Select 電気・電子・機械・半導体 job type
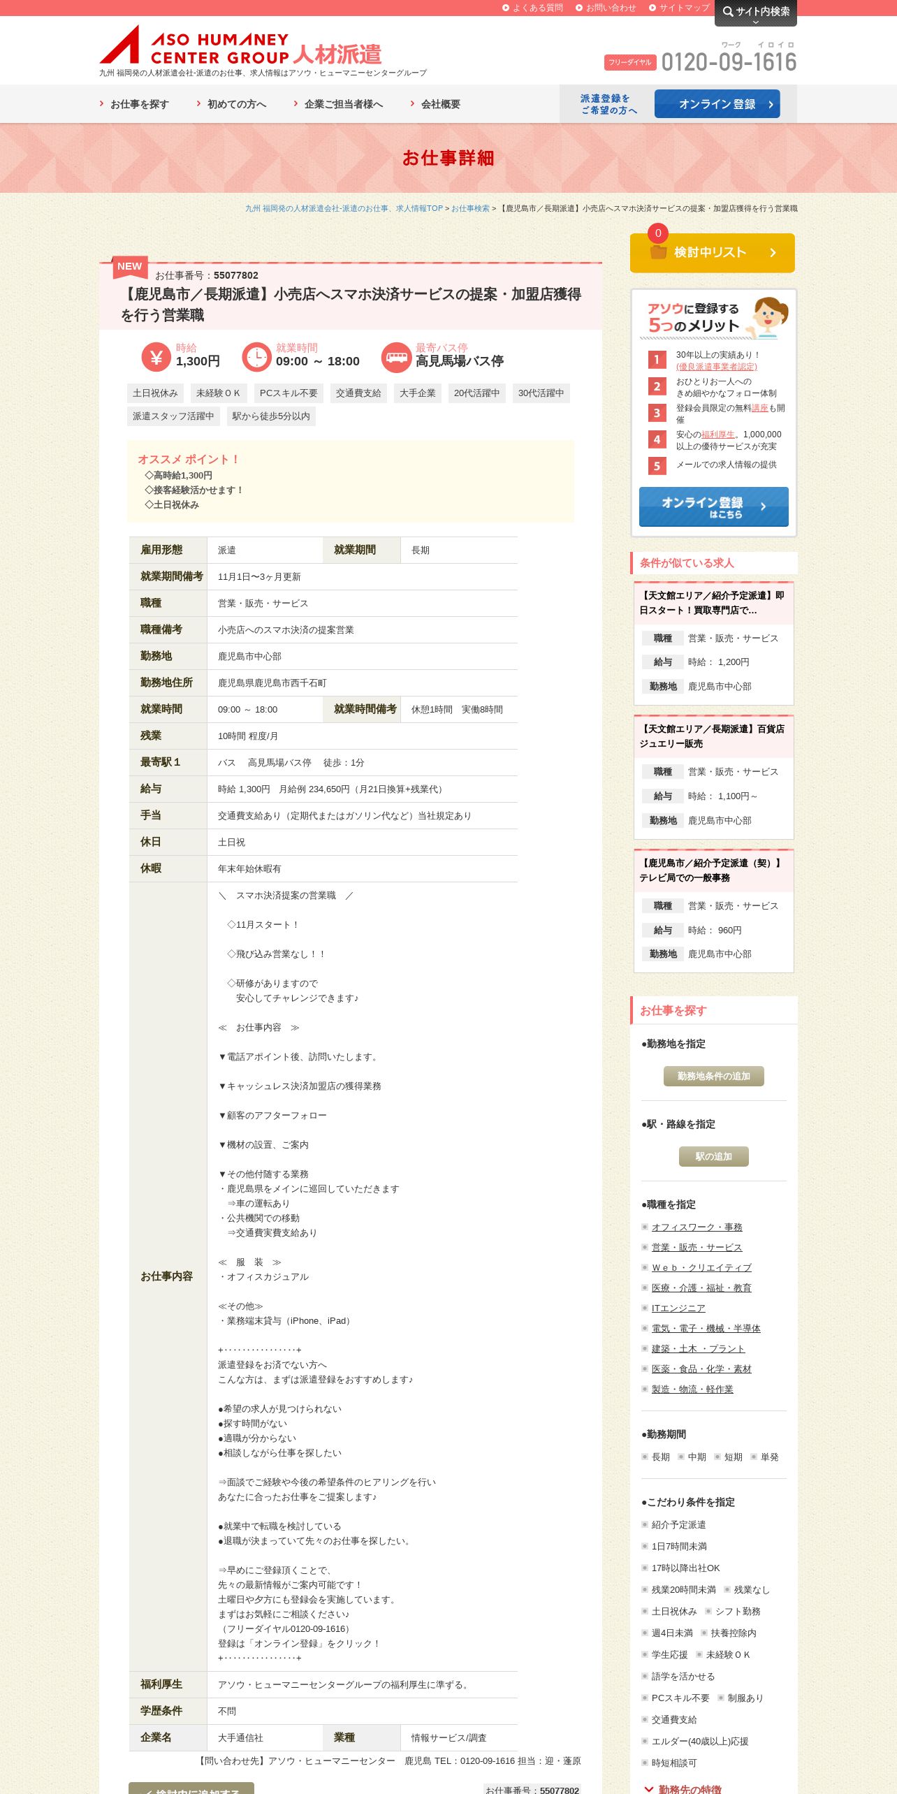The image size is (897, 1794). point(706,1328)
